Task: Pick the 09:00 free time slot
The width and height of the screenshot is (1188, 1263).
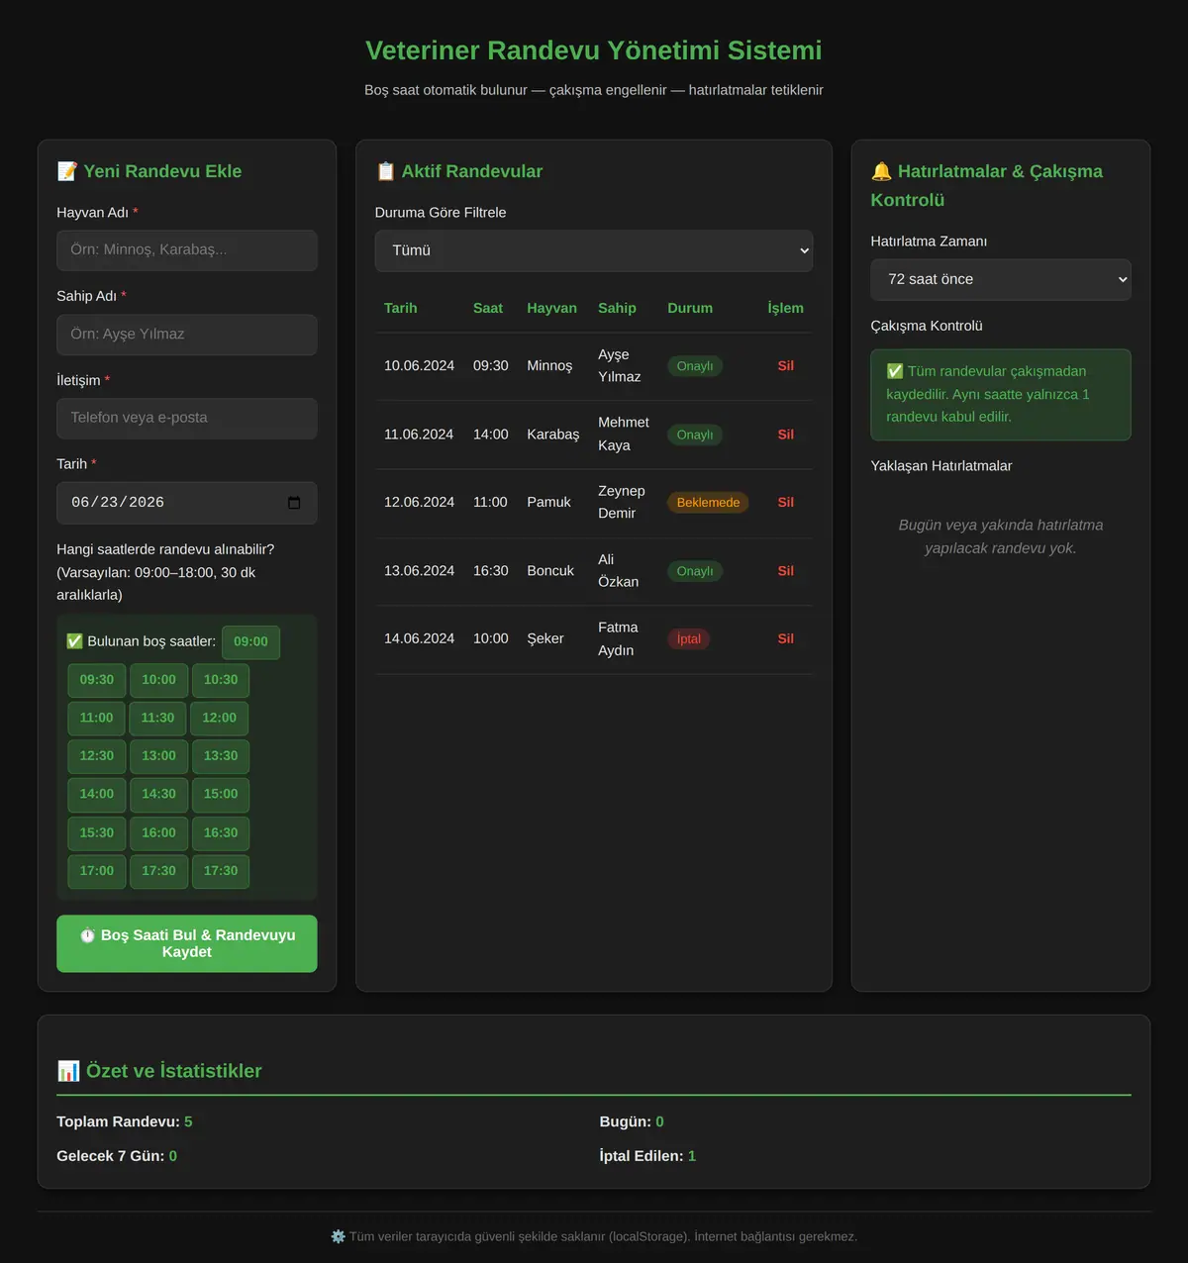Action: (x=250, y=642)
